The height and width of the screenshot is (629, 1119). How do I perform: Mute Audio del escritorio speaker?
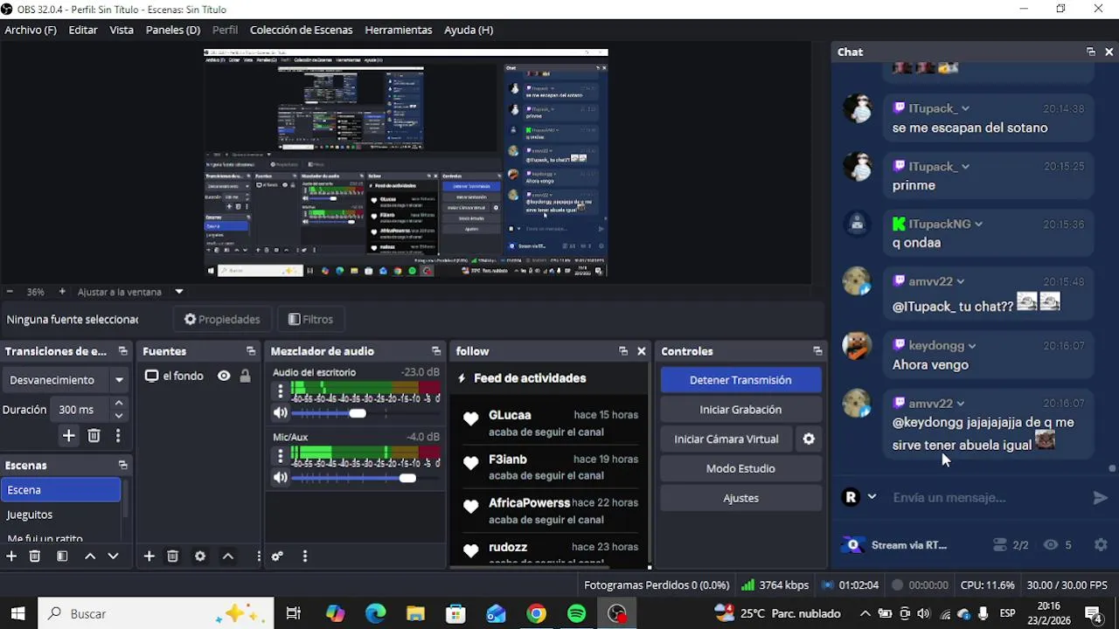pos(281,413)
